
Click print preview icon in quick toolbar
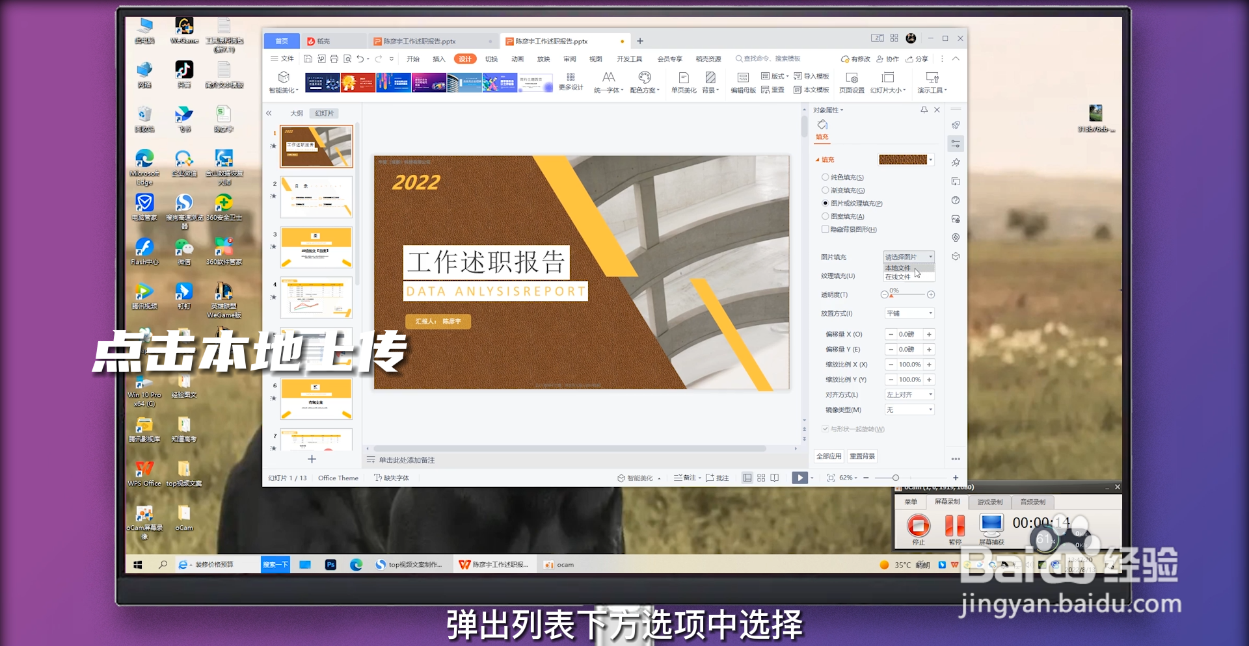click(347, 58)
